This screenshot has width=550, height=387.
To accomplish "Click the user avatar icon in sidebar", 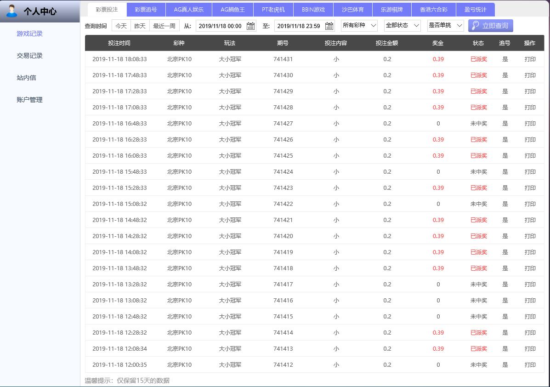I will [x=12, y=11].
